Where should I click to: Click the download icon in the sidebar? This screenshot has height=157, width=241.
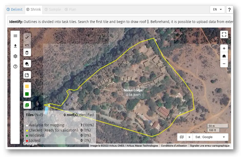click(15, 46)
